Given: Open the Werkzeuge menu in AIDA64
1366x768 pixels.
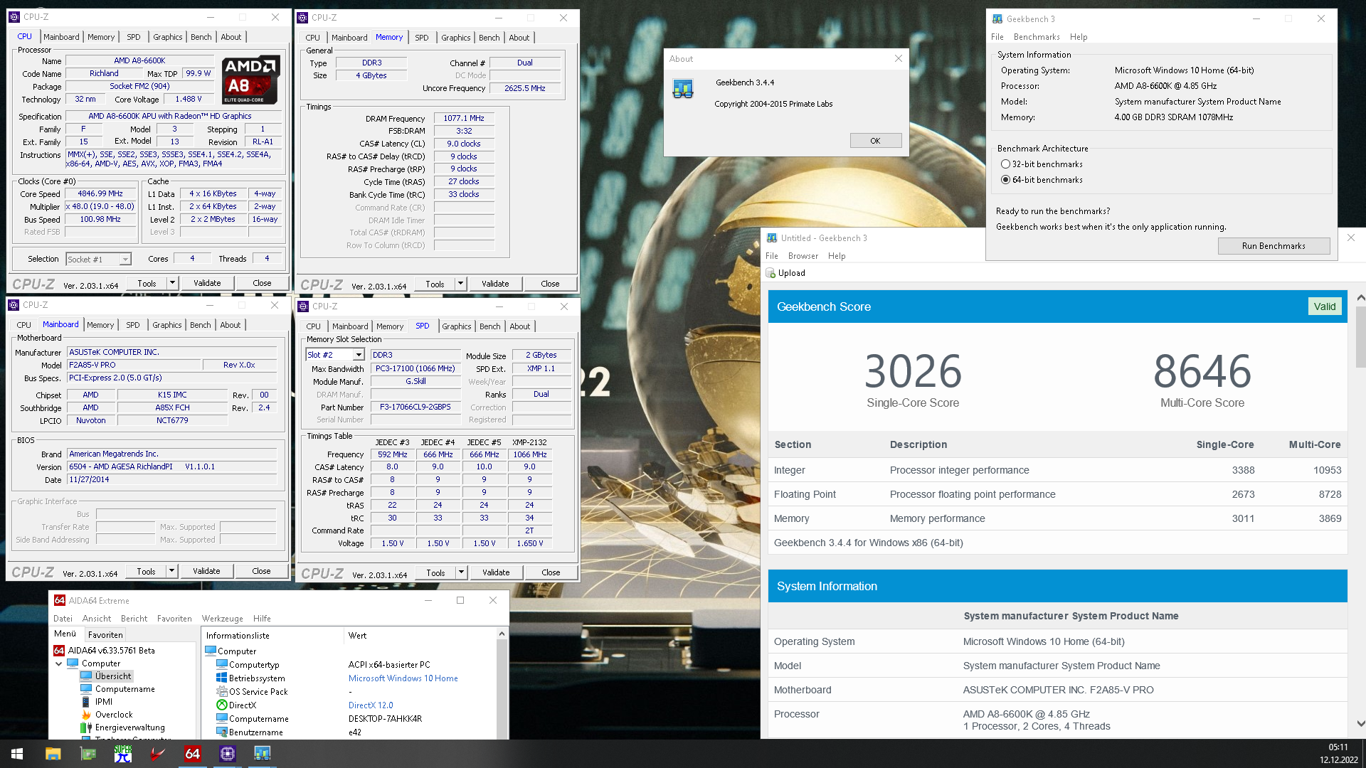Looking at the screenshot, I should [x=222, y=619].
